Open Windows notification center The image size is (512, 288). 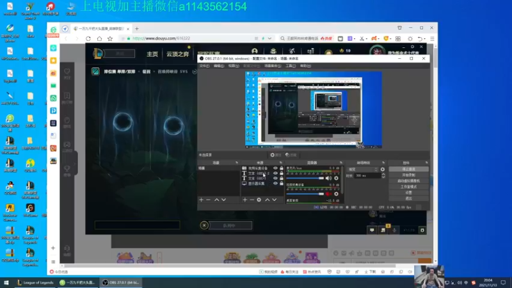(x=503, y=282)
